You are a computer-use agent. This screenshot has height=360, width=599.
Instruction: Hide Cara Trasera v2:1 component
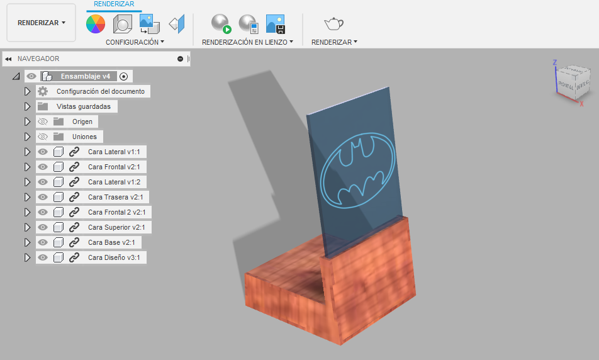pos(43,197)
